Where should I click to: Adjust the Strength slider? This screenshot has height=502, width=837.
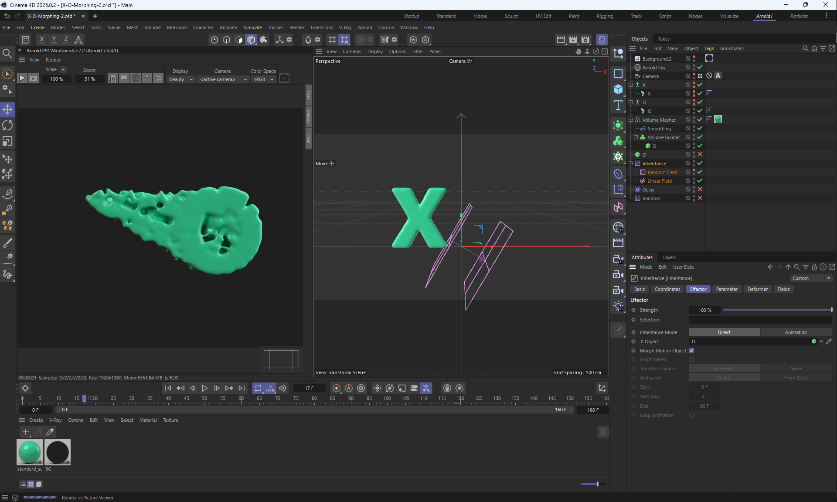pos(777,310)
